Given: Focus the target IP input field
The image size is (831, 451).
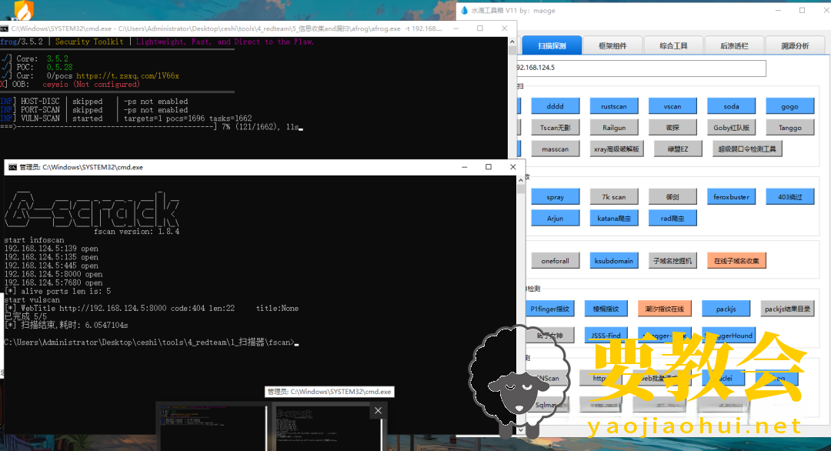Looking at the screenshot, I should point(640,68).
